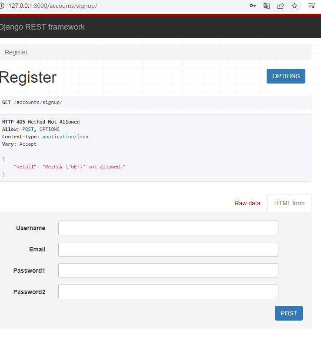Submit the form with POST button
Viewport: 321px width, 341px height.
pos(289,313)
